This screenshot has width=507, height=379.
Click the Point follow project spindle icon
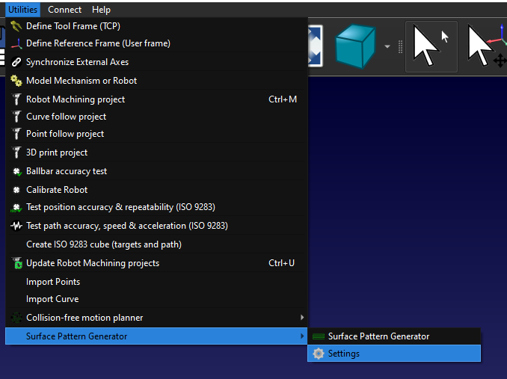[x=16, y=134]
